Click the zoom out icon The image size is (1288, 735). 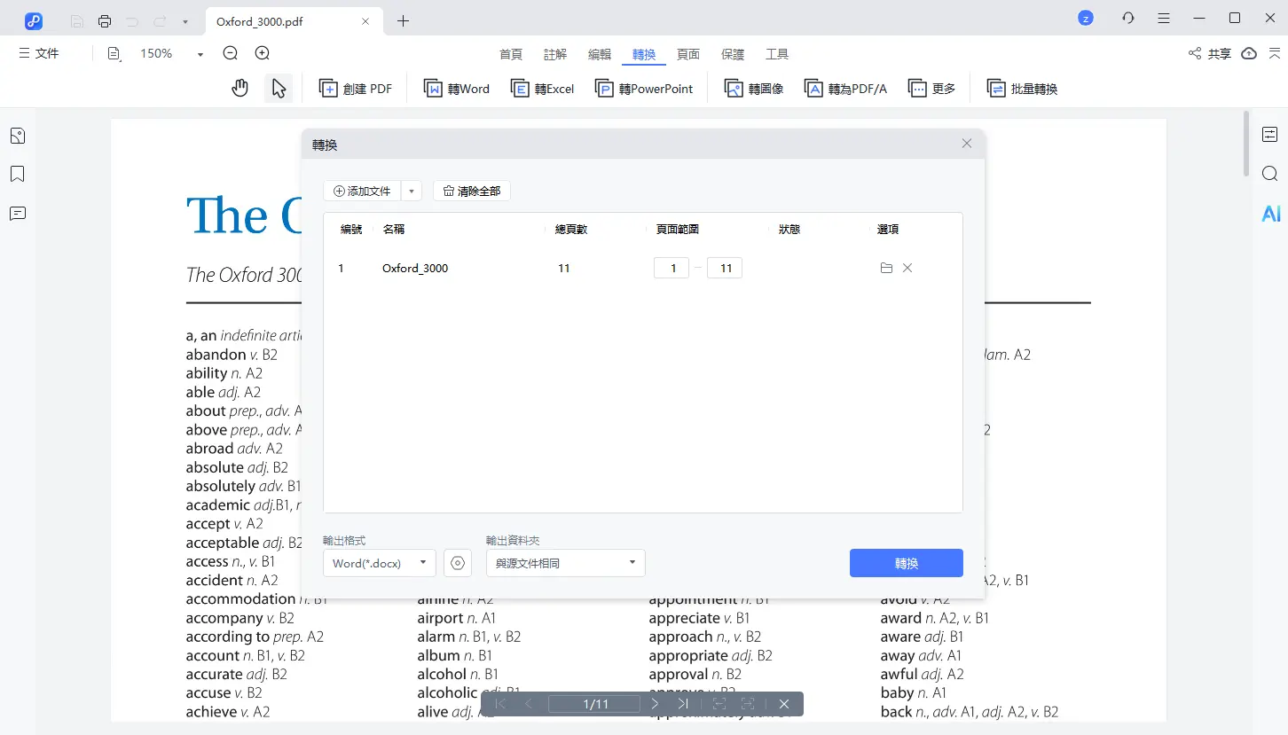[x=231, y=53]
